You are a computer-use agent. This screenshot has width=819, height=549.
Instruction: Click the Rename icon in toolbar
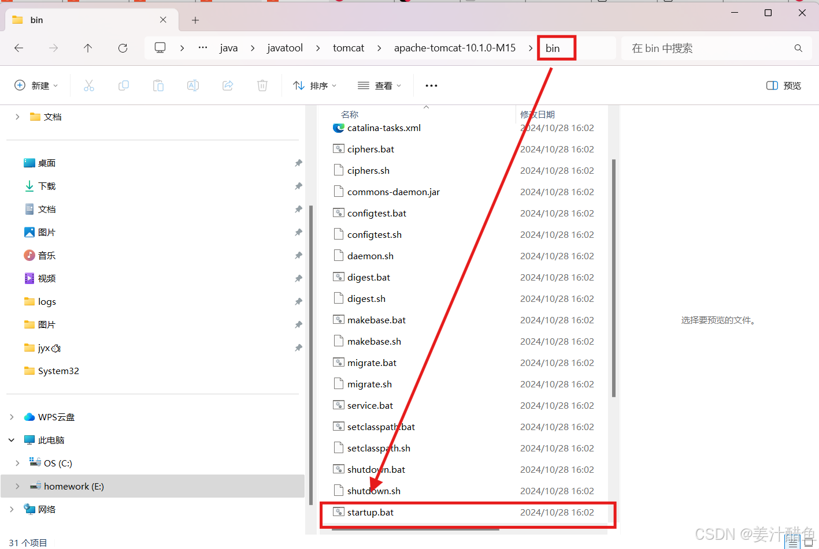click(193, 85)
